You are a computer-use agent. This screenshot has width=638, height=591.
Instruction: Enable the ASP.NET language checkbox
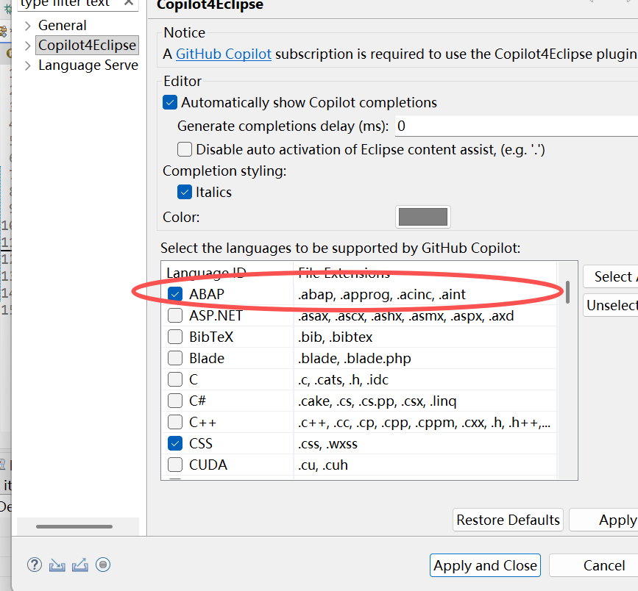tap(175, 316)
